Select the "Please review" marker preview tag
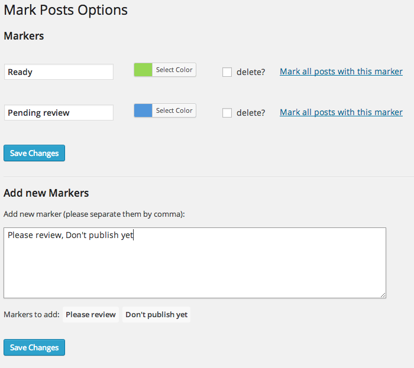The width and height of the screenshot is (414, 368). pos(90,314)
